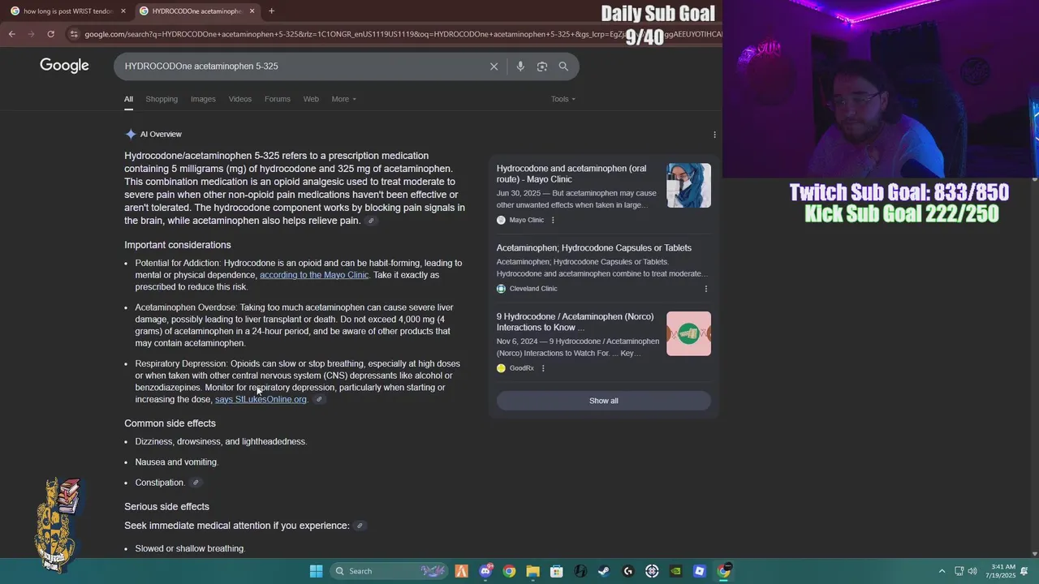Switch to the 'how long is post WRIST tendon' tab
1039x584 pixels.
(x=67, y=11)
